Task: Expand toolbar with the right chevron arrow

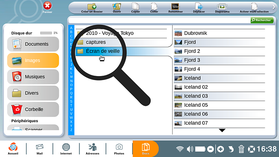Action: pyautogui.click(x=274, y=7)
